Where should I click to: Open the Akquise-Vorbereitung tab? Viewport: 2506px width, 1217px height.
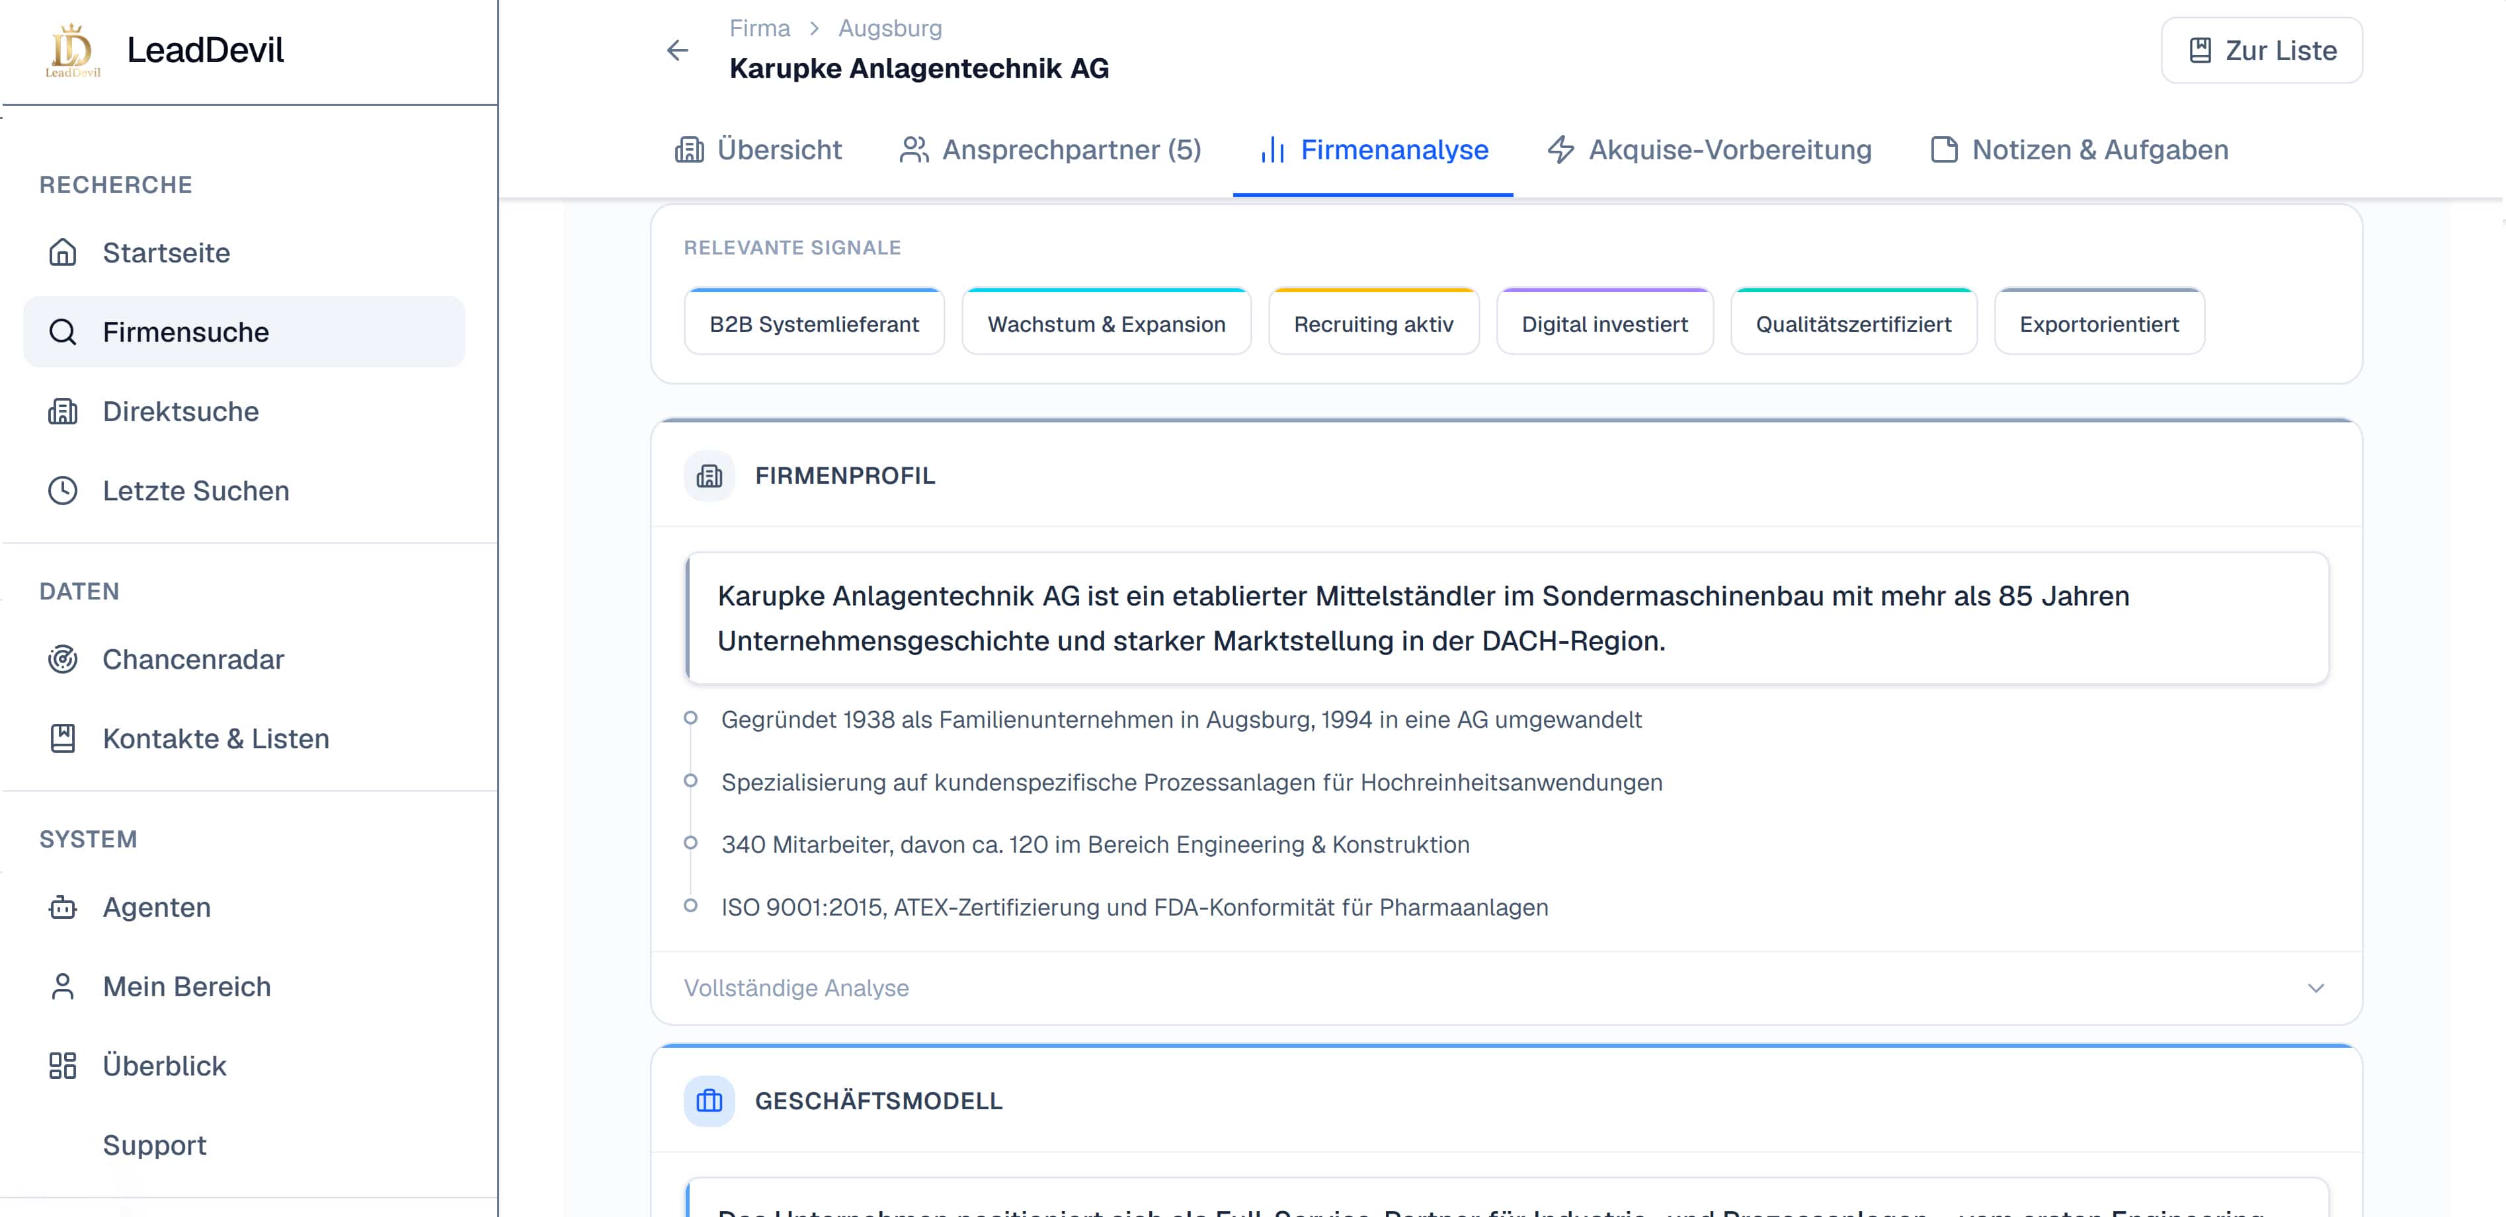[x=1709, y=150]
